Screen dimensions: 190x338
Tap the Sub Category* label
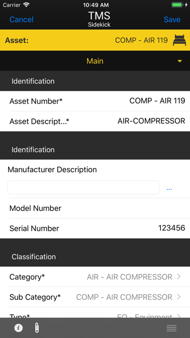35,297
